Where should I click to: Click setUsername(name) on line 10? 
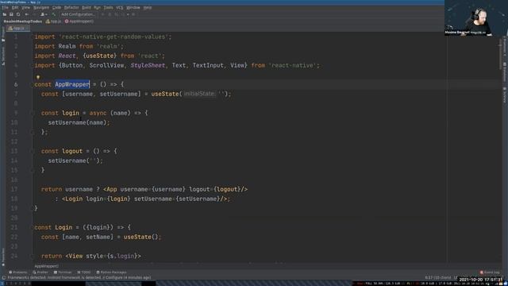point(77,122)
